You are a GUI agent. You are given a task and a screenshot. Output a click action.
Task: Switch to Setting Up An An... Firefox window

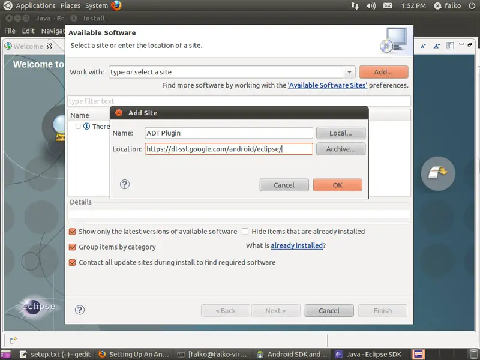pos(134,354)
